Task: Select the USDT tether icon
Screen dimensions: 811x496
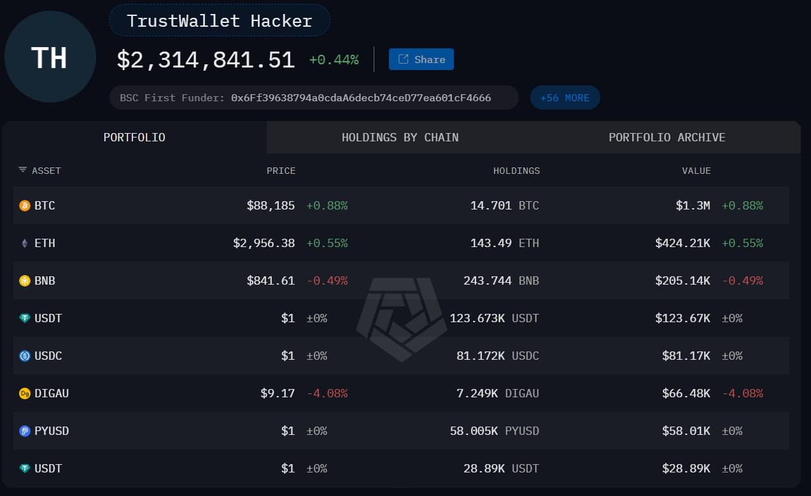Action: pos(24,318)
